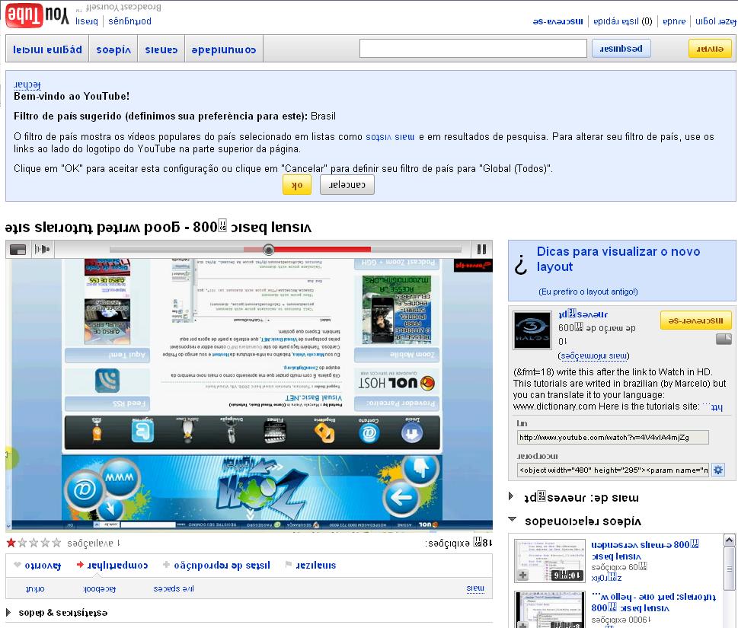The width and height of the screenshot is (738, 628).
Task: Rate the video with the first red star
Action: tap(11, 544)
